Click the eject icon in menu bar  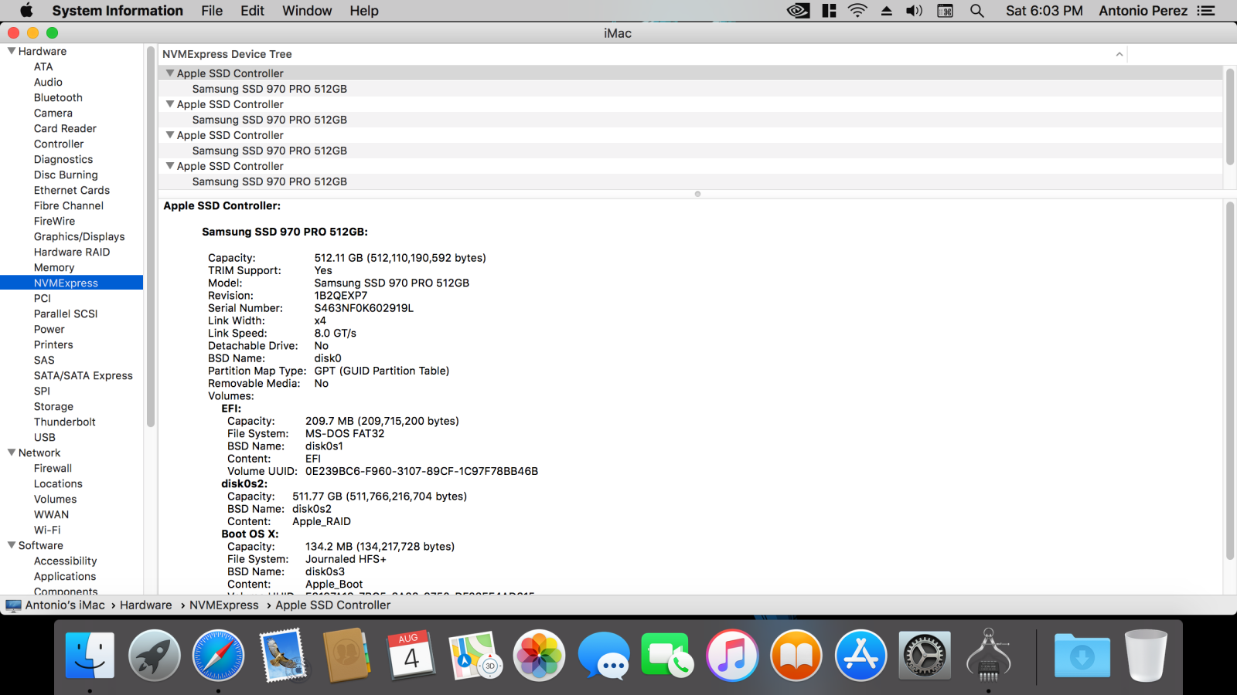887,11
